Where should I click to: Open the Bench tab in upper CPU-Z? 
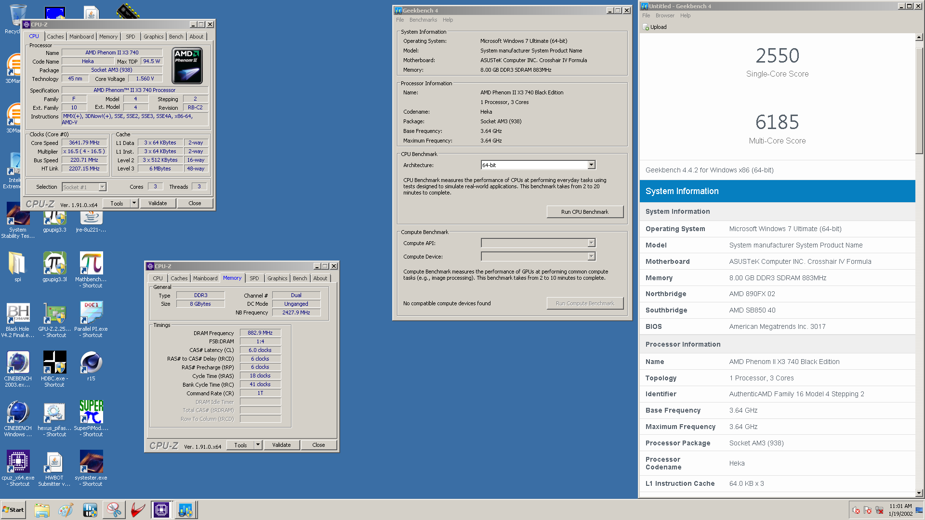(x=176, y=37)
